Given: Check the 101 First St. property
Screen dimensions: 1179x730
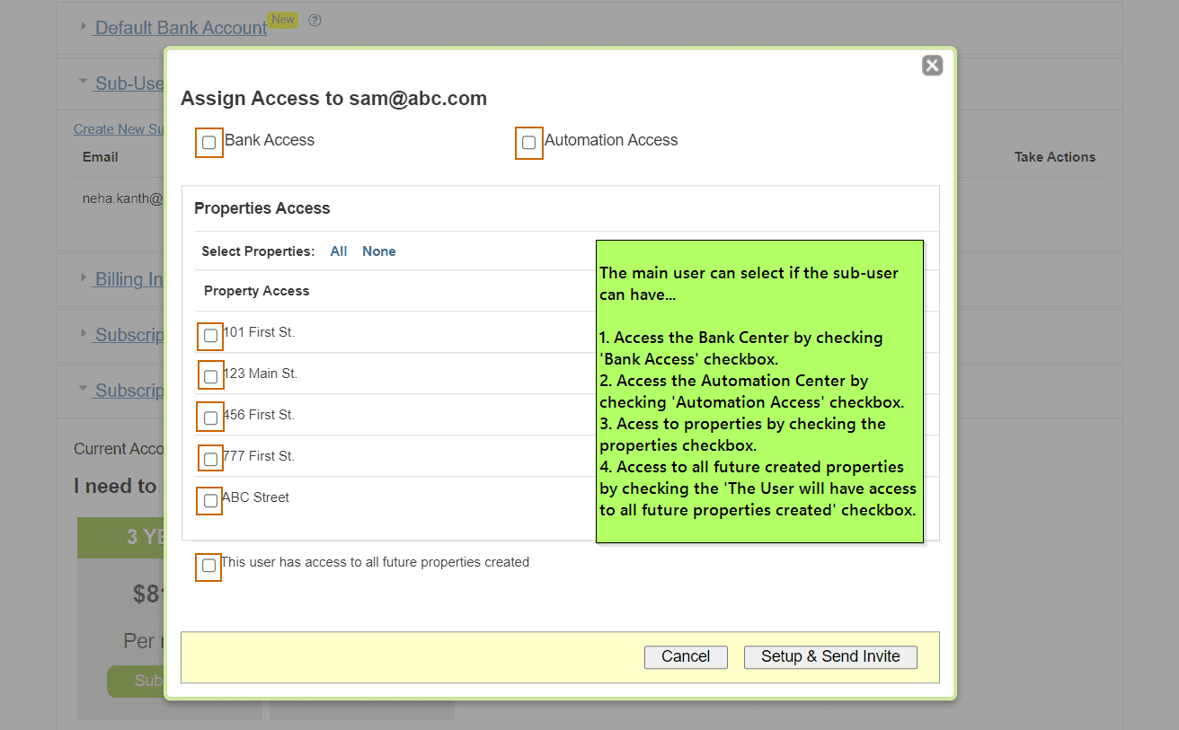Looking at the screenshot, I should pyautogui.click(x=210, y=336).
